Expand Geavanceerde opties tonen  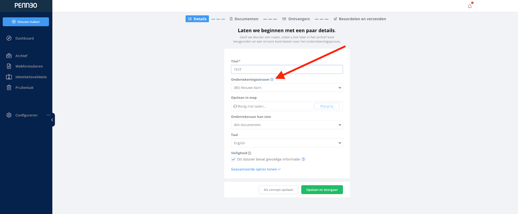(256, 169)
